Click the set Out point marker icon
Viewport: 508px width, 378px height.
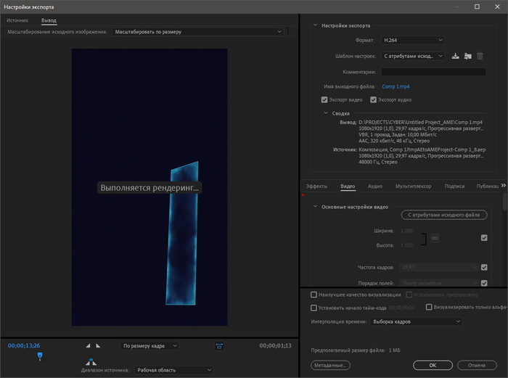tap(98, 346)
